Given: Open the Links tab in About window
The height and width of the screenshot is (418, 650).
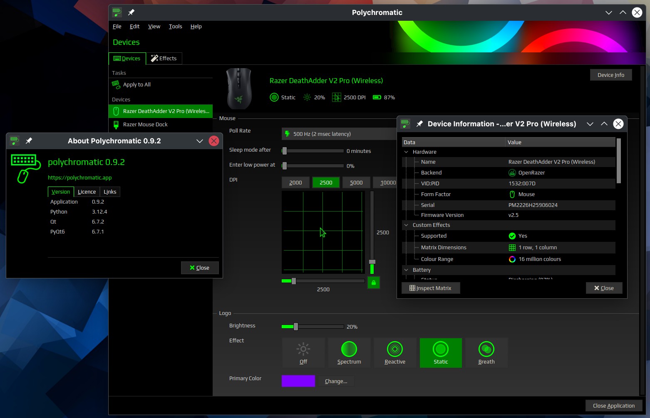Looking at the screenshot, I should [110, 192].
